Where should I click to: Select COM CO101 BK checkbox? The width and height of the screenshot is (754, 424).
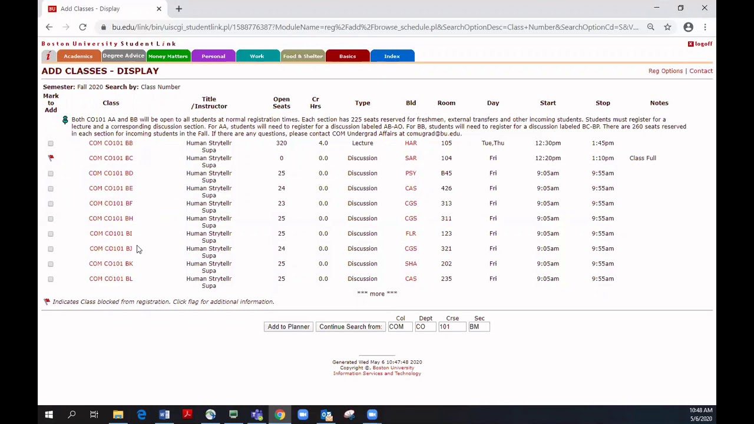click(x=51, y=264)
